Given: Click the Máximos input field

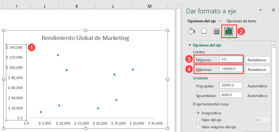Looking at the screenshot, I should coord(231,69).
